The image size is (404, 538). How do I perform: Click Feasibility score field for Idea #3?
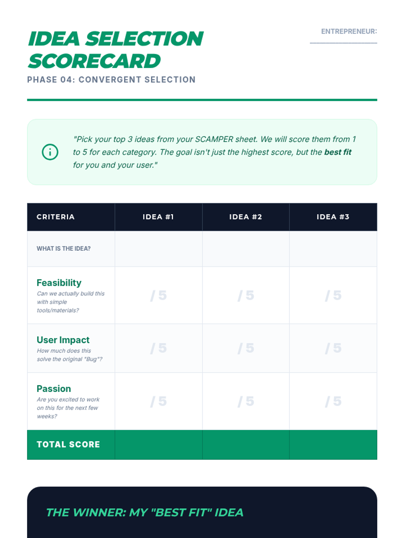tap(333, 296)
